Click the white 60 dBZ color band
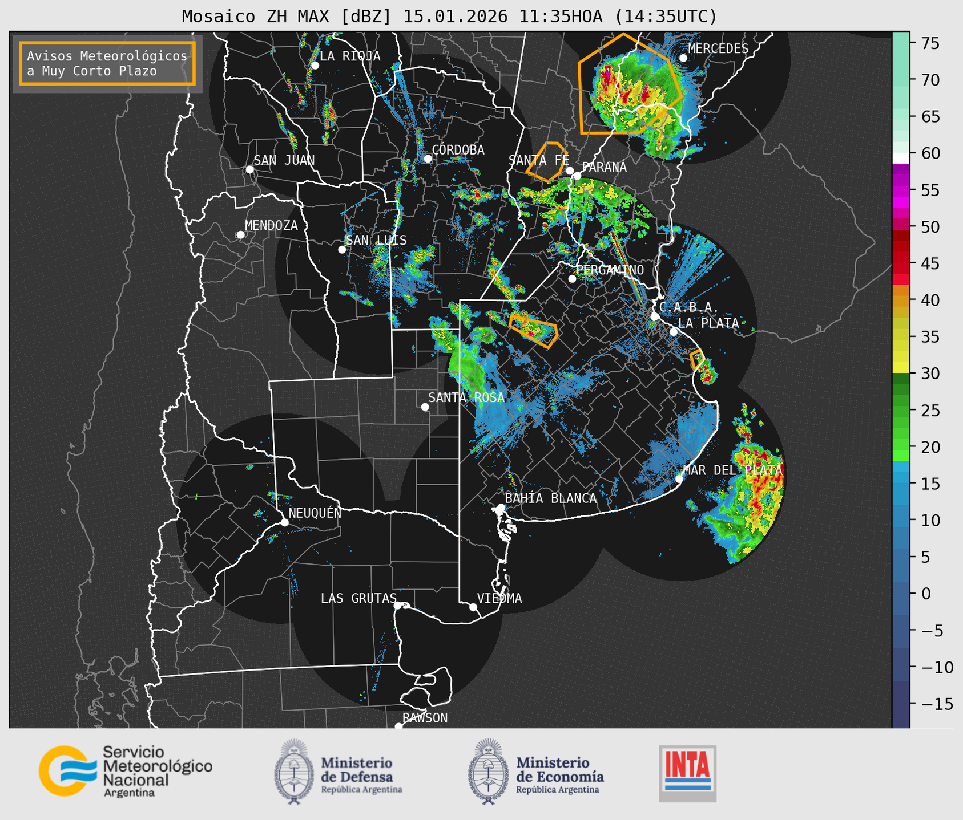963x820 pixels. pos(901,158)
